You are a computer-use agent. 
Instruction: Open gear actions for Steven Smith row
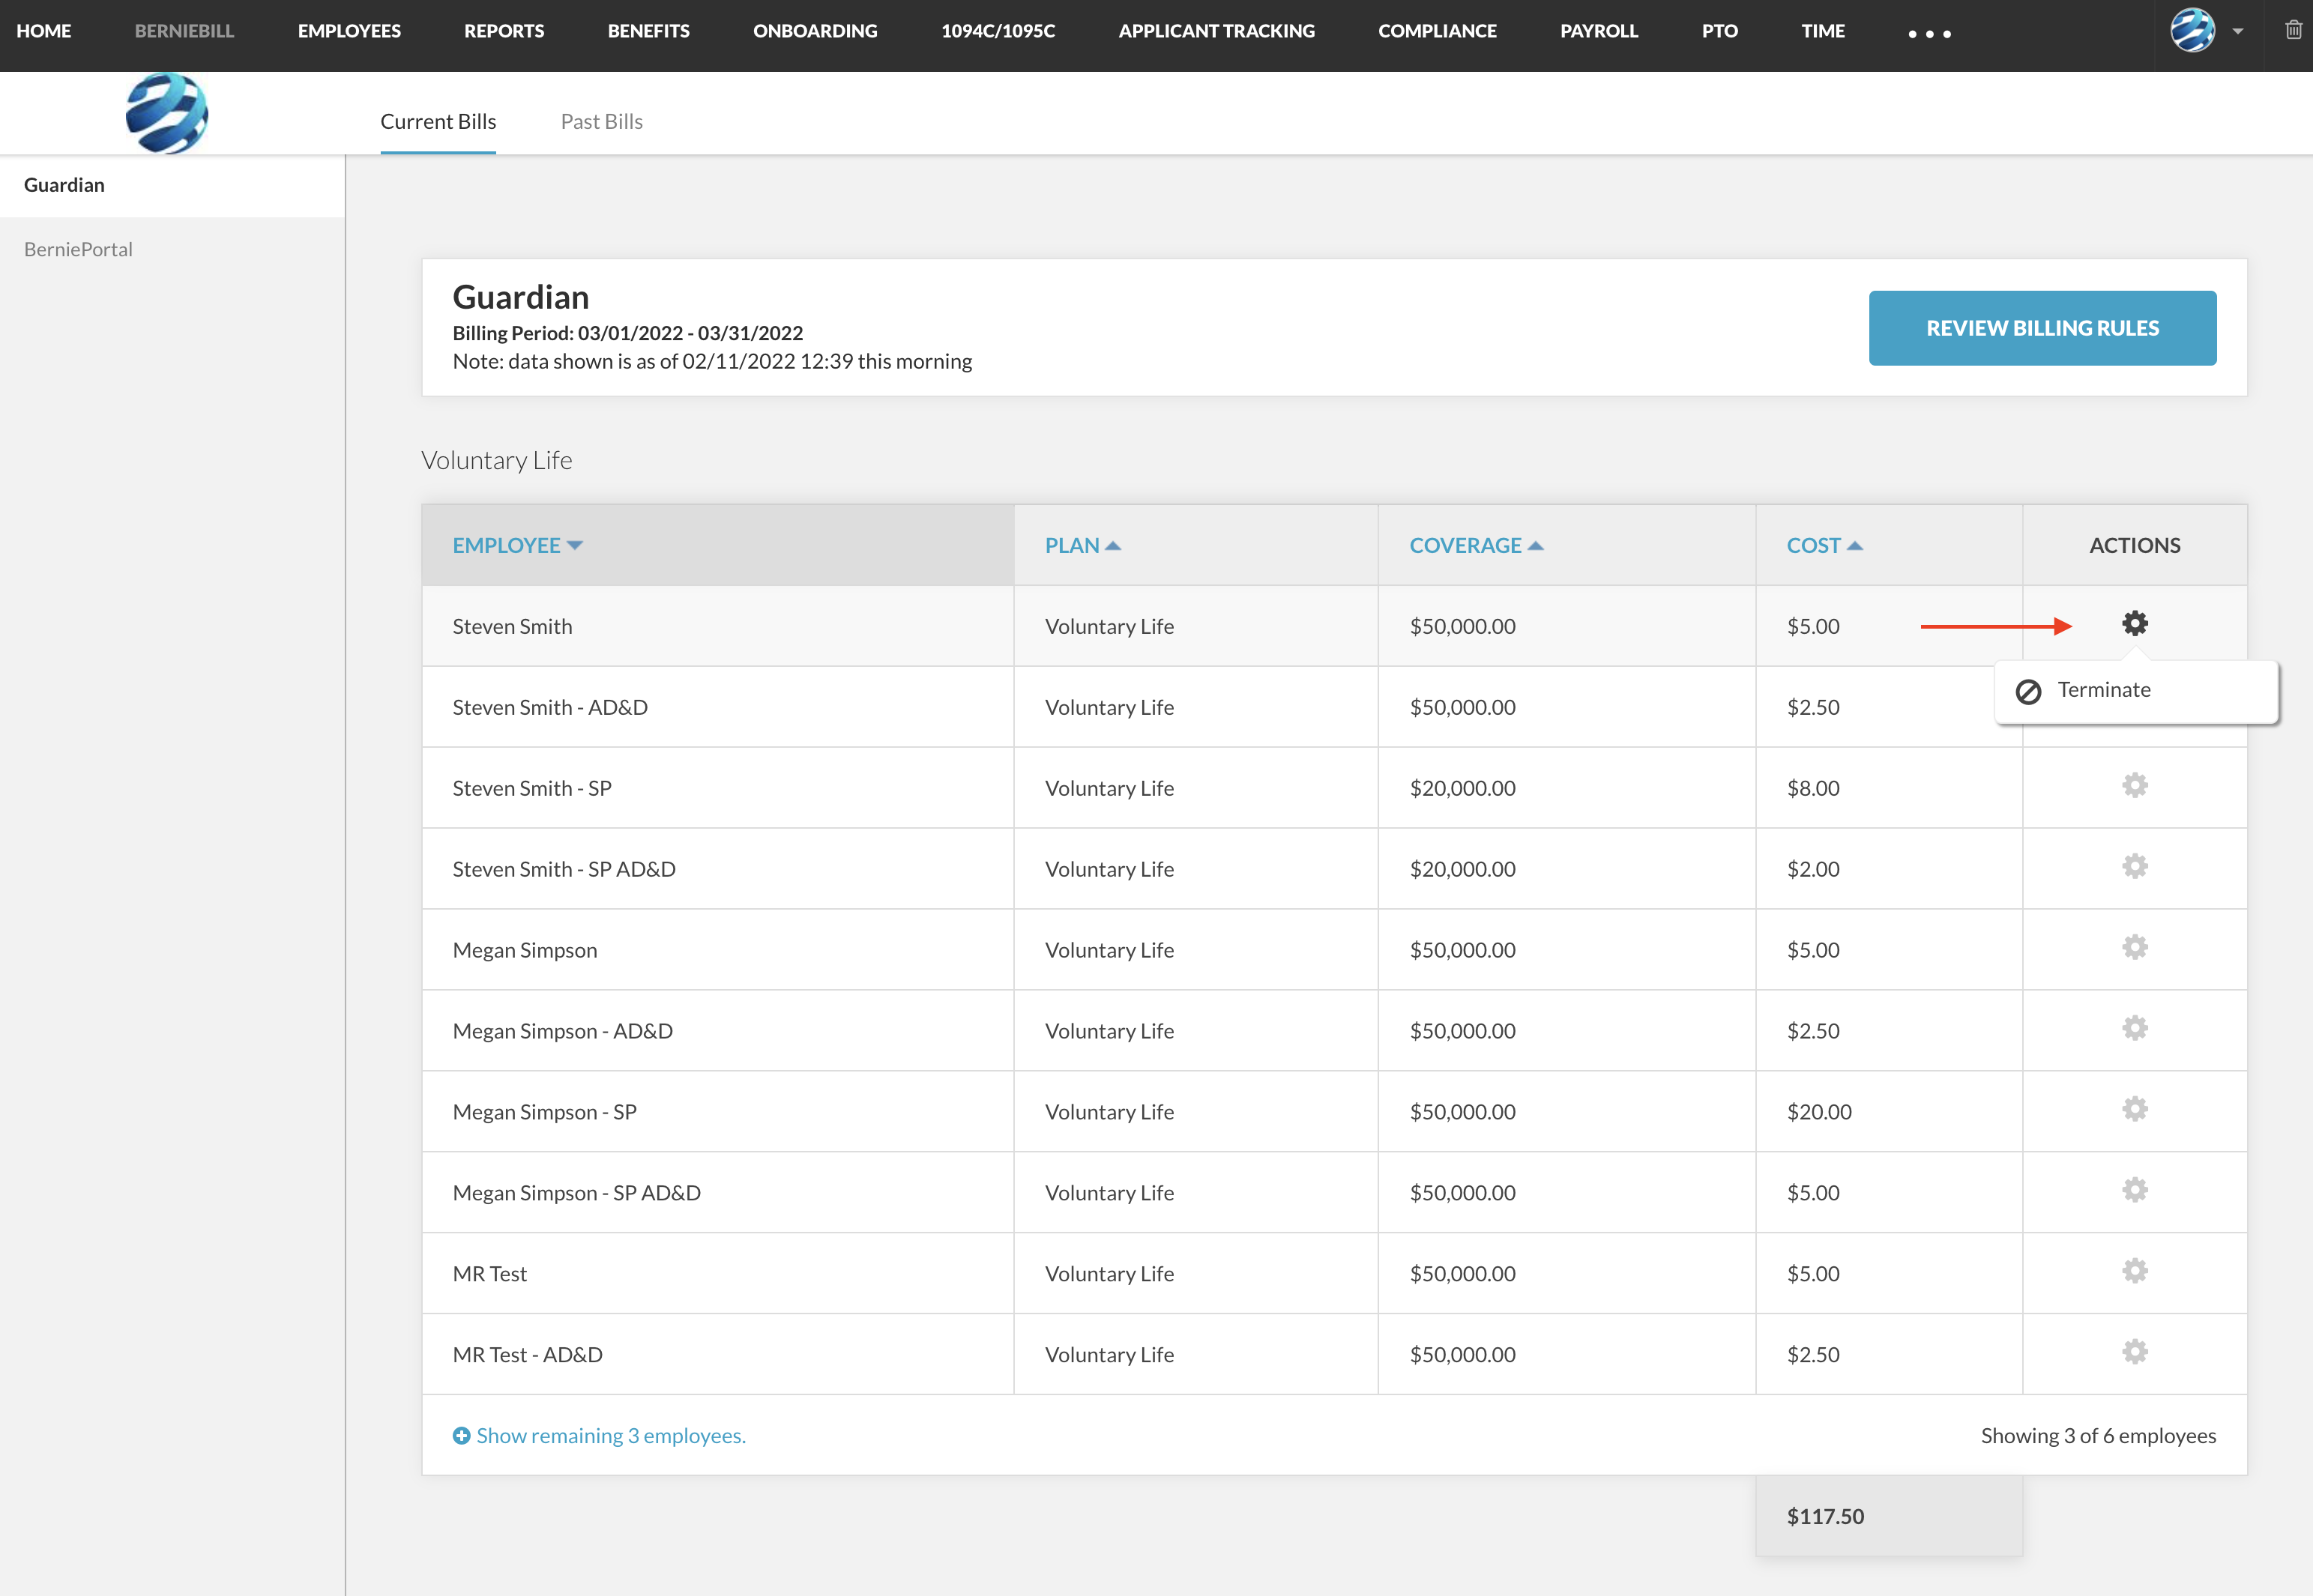[x=2134, y=624]
